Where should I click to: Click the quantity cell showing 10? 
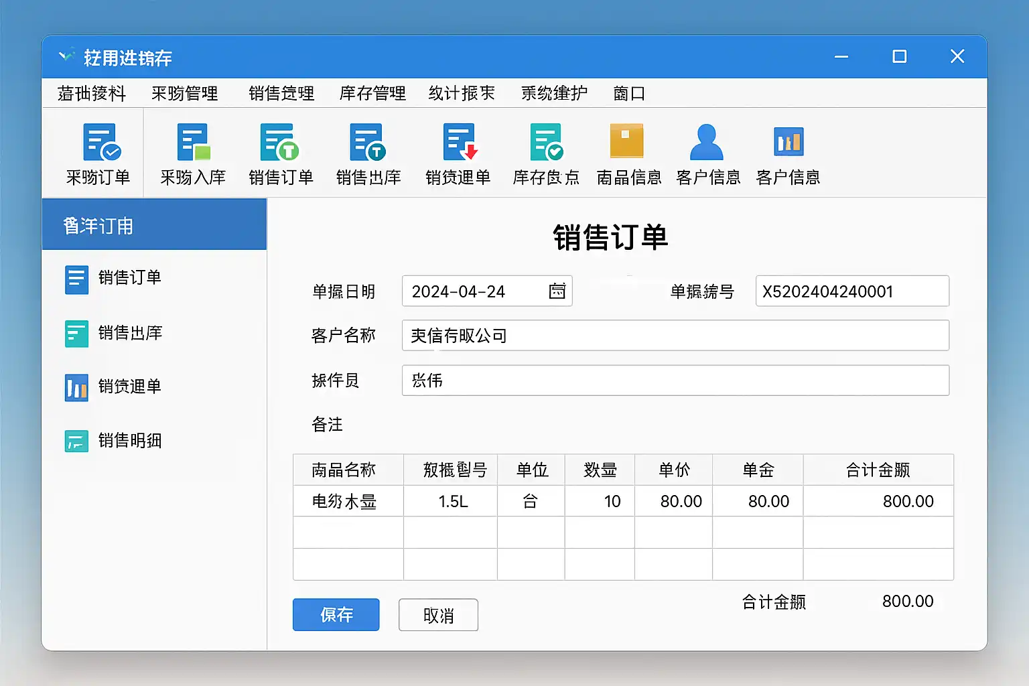pyautogui.click(x=600, y=501)
